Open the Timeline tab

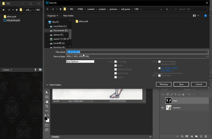55,137
